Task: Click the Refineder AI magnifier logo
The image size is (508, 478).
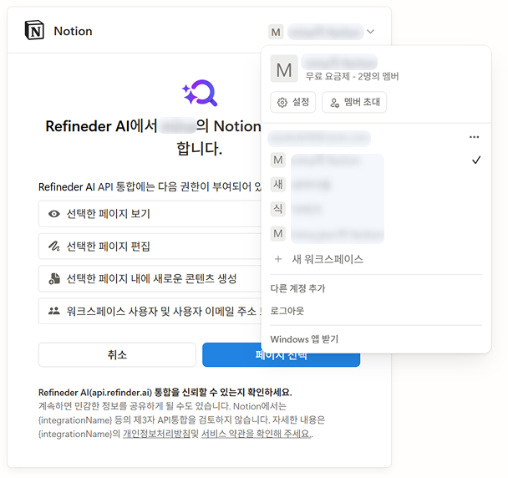Action: tap(200, 93)
